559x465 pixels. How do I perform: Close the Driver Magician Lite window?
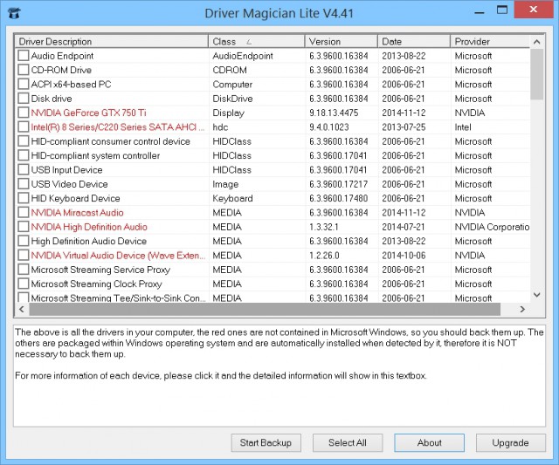pos(534,10)
